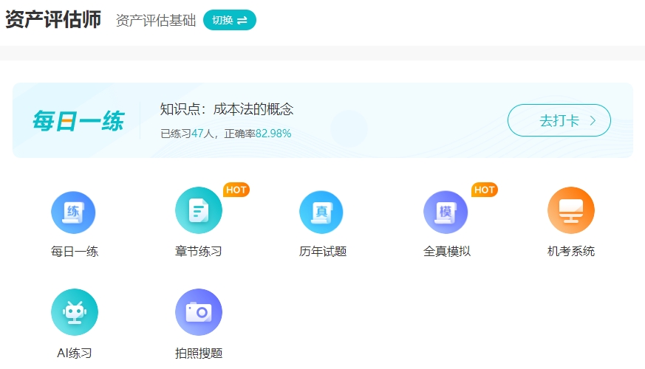Launch the 全真模拟 mock exam icon
Screen dimensions: 645x369
(x=446, y=212)
